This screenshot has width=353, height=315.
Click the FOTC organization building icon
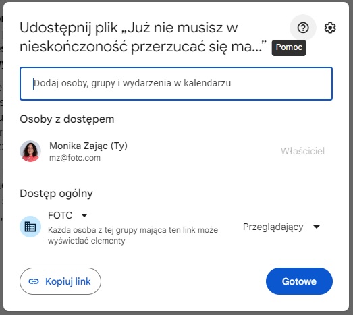30,227
